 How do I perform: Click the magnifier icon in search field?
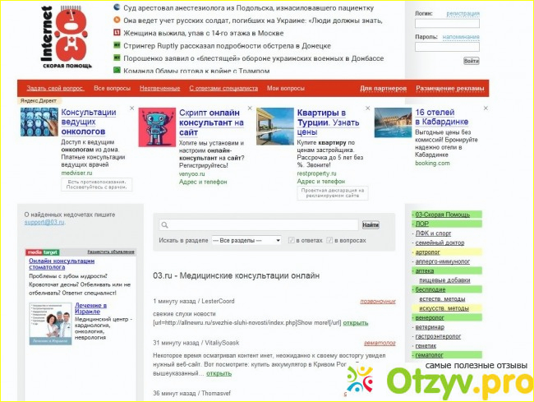[x=165, y=225]
